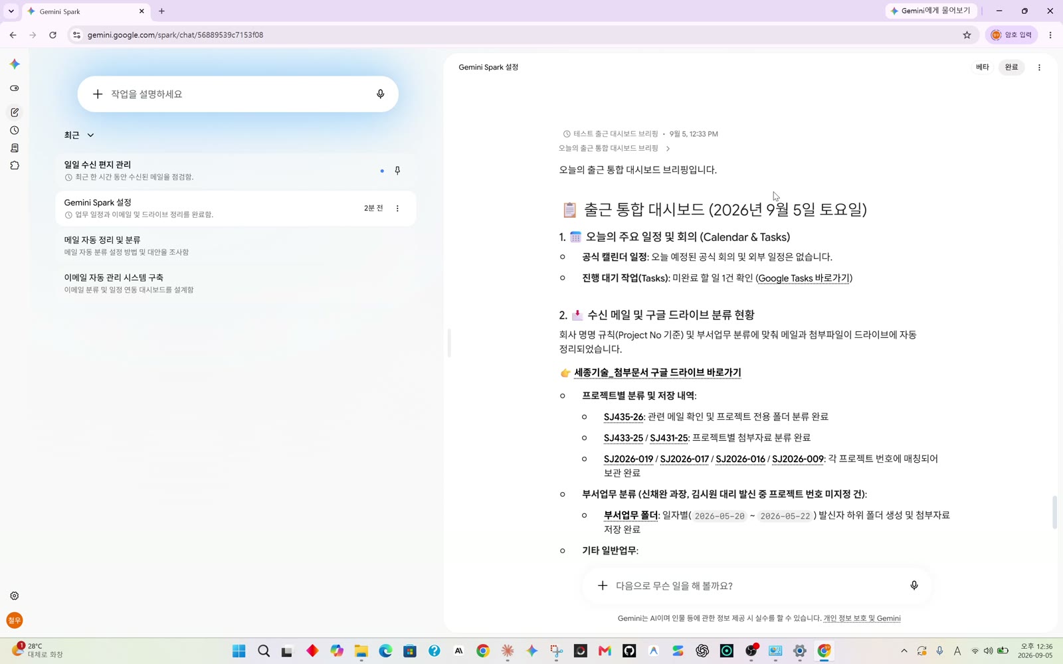Open the Gemini Spark 설정 task
The image size is (1063, 664).
tap(236, 208)
